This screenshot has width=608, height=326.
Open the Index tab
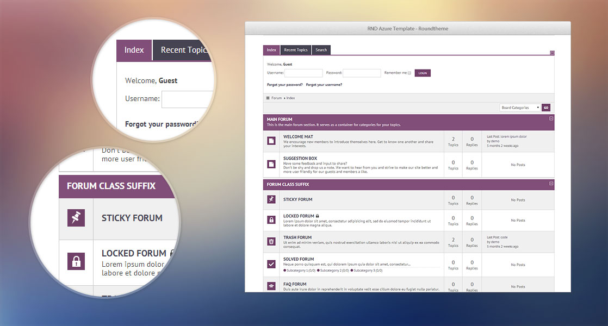271,50
